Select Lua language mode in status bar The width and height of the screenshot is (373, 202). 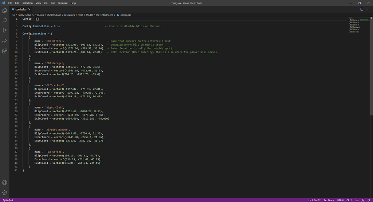click(357, 200)
